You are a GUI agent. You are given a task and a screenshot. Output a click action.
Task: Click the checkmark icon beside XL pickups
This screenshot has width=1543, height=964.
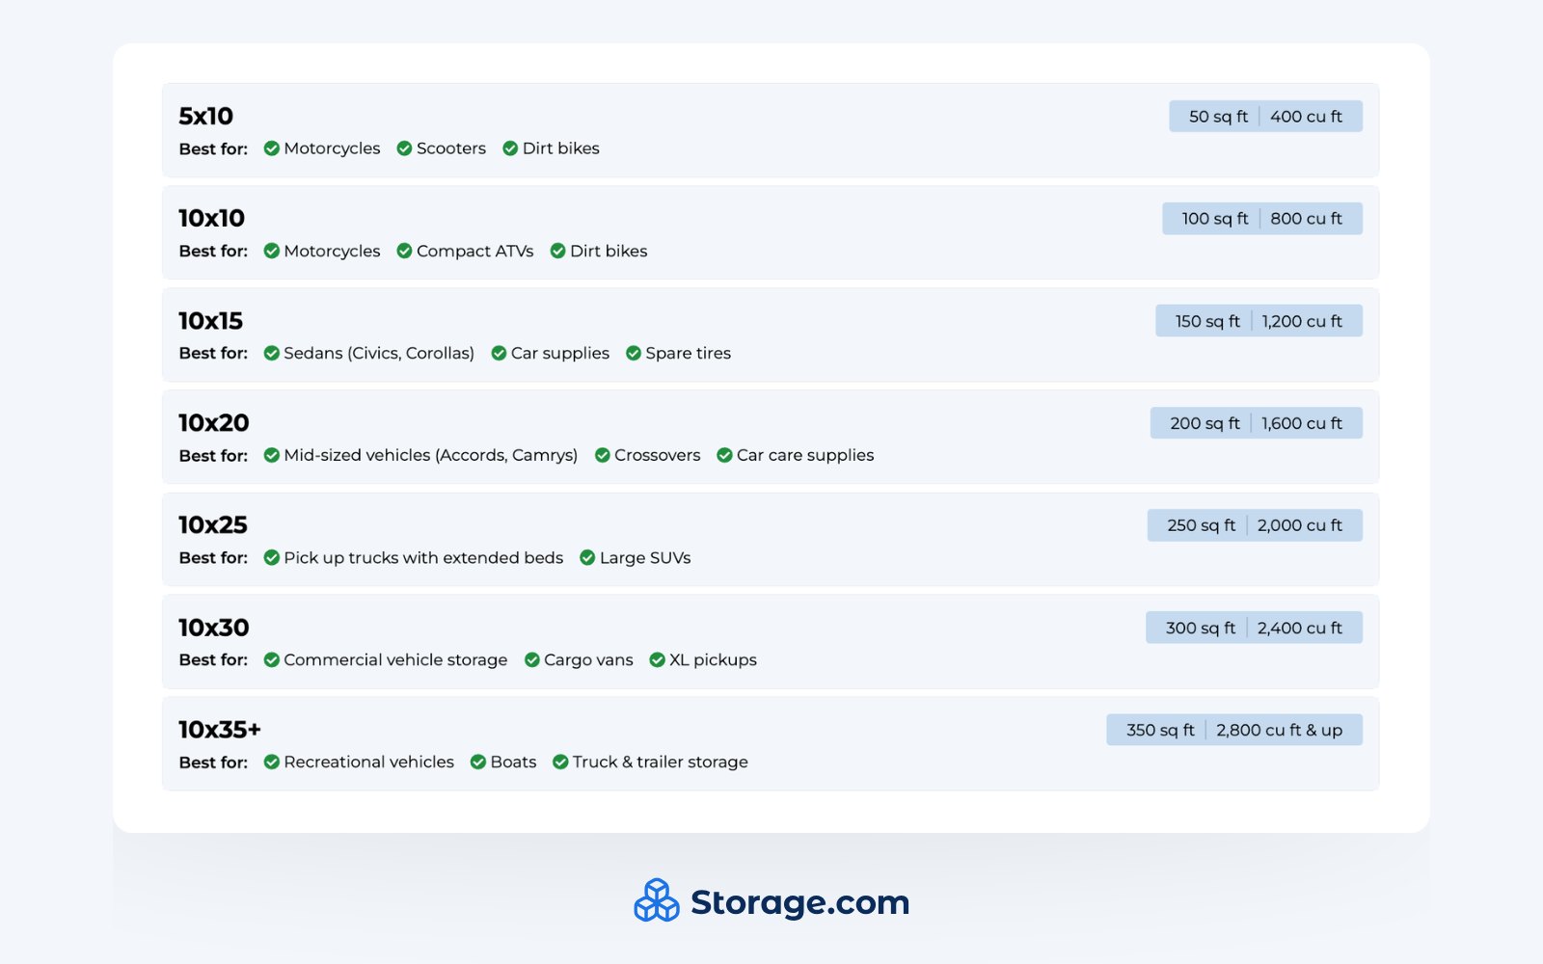click(x=658, y=659)
